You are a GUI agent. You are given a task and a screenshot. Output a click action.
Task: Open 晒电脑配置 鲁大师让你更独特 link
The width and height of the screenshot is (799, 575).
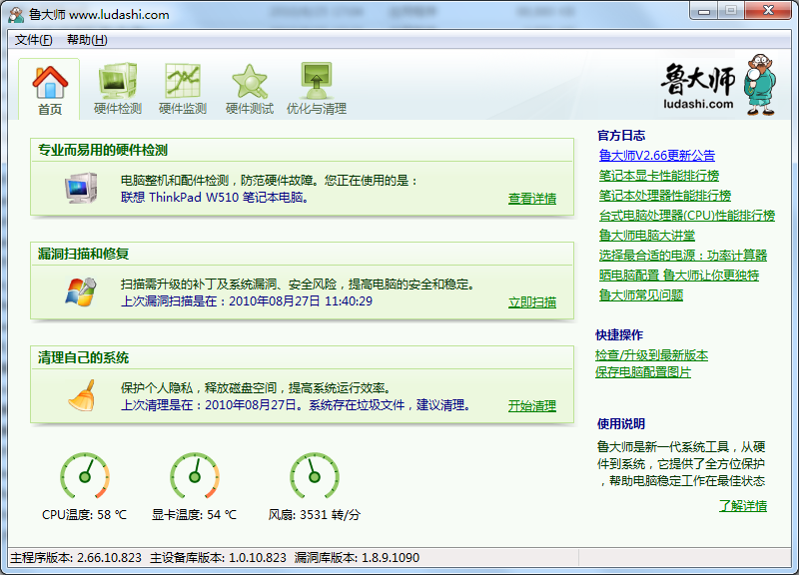coord(679,276)
